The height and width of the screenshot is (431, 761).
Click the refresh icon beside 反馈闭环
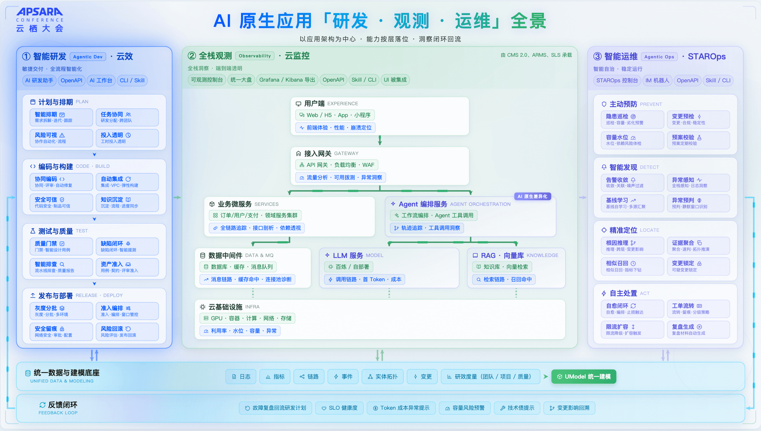(43, 405)
